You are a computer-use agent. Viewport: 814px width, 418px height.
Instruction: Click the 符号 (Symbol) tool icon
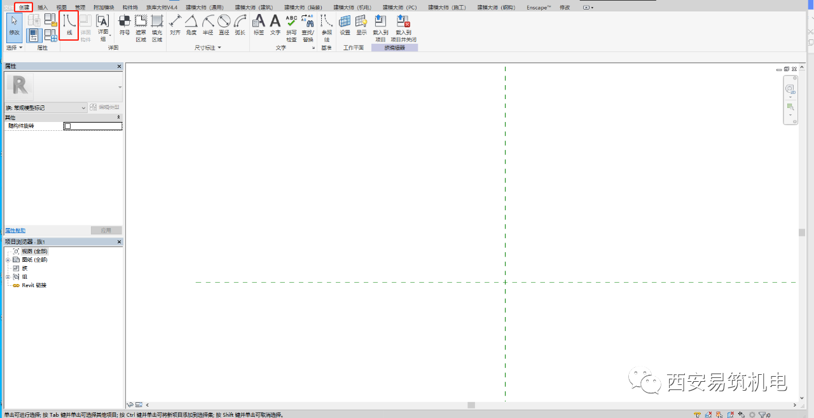[x=125, y=25]
